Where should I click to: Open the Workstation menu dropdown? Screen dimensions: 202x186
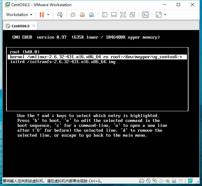(19, 15)
